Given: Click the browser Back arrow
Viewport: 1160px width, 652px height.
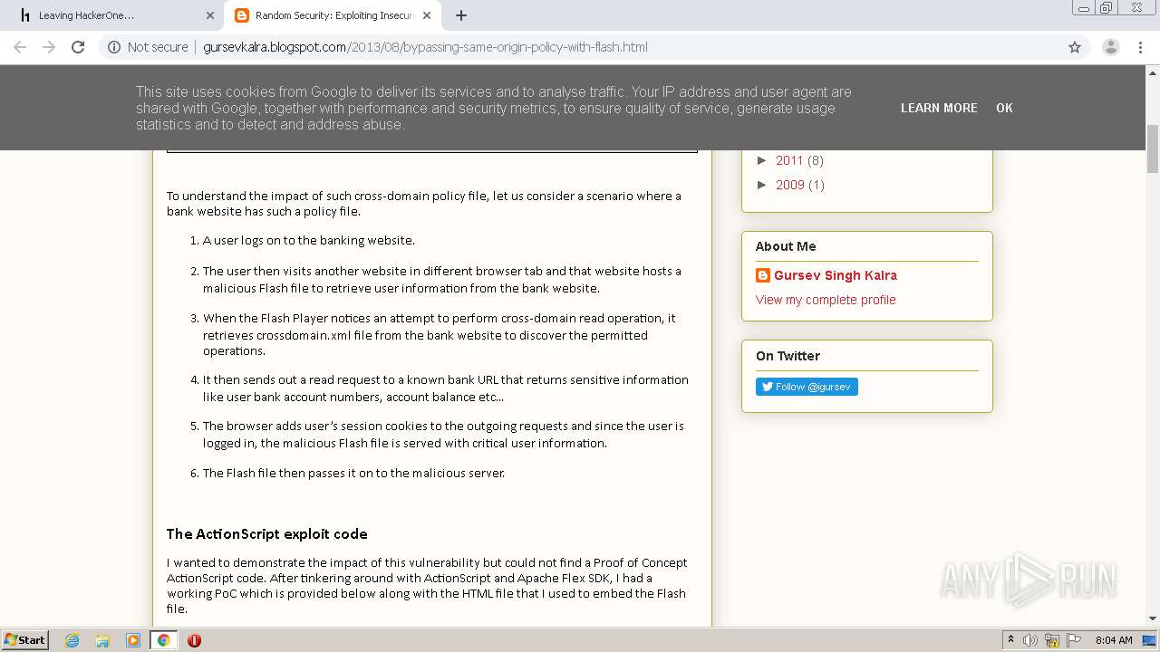Looking at the screenshot, I should pos(20,47).
